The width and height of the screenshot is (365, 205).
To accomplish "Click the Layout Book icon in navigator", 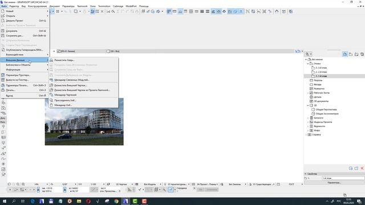I will coord(356,54).
